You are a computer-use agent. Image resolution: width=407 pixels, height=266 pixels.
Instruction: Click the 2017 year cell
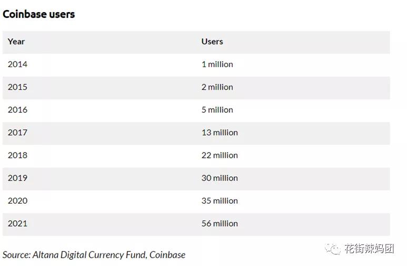coord(17,133)
